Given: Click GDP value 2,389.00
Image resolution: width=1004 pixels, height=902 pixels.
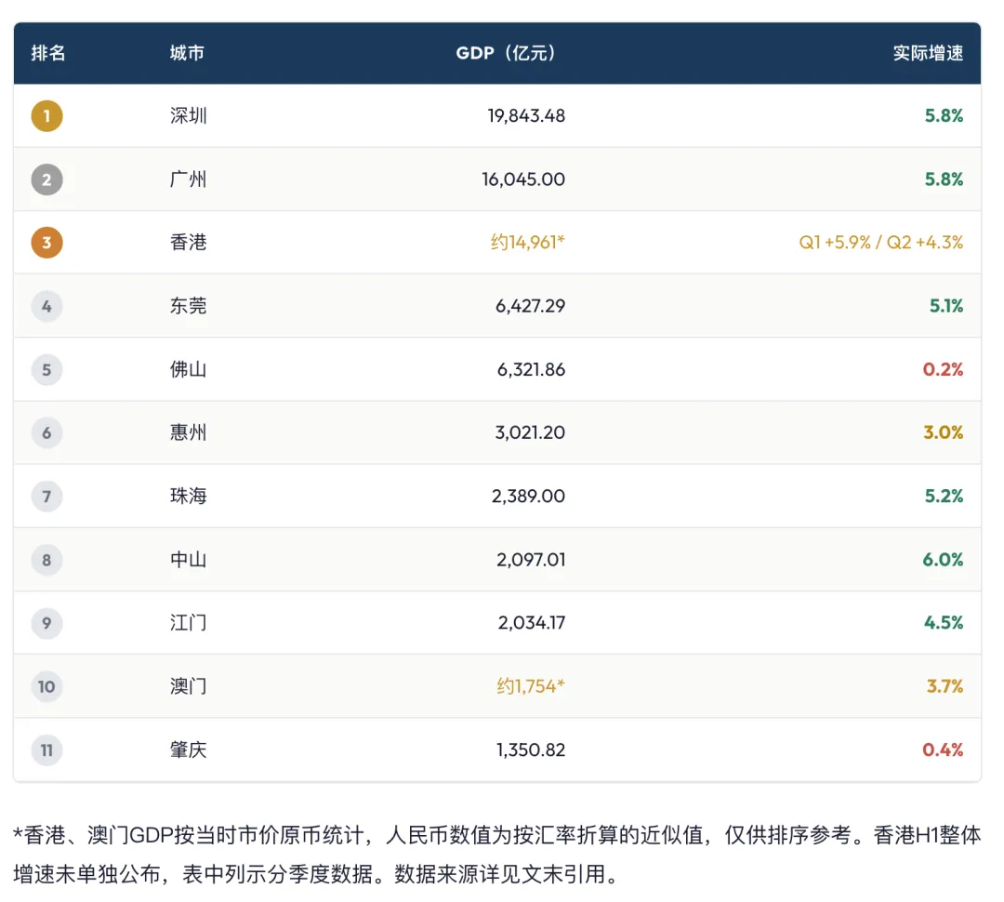Looking at the screenshot, I should (528, 497).
